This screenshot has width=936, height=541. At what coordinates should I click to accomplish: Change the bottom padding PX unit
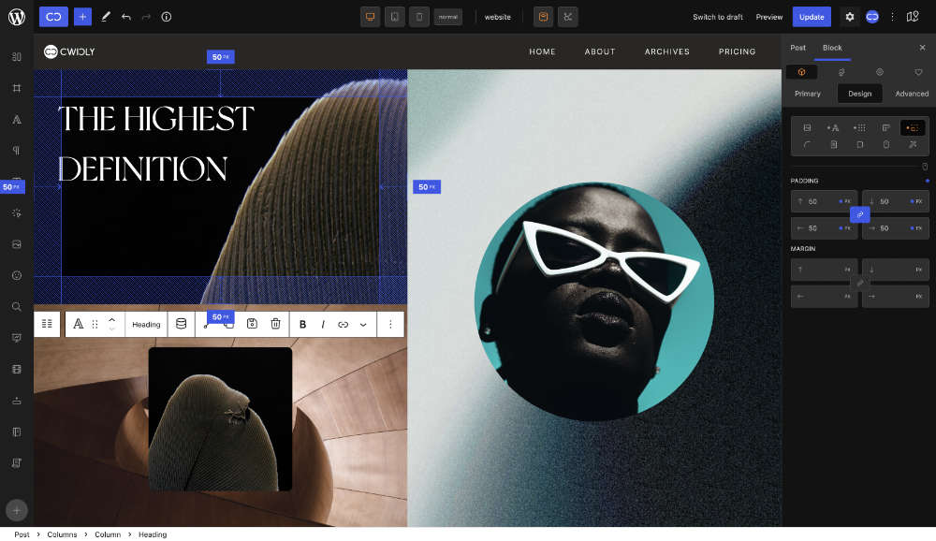919,202
